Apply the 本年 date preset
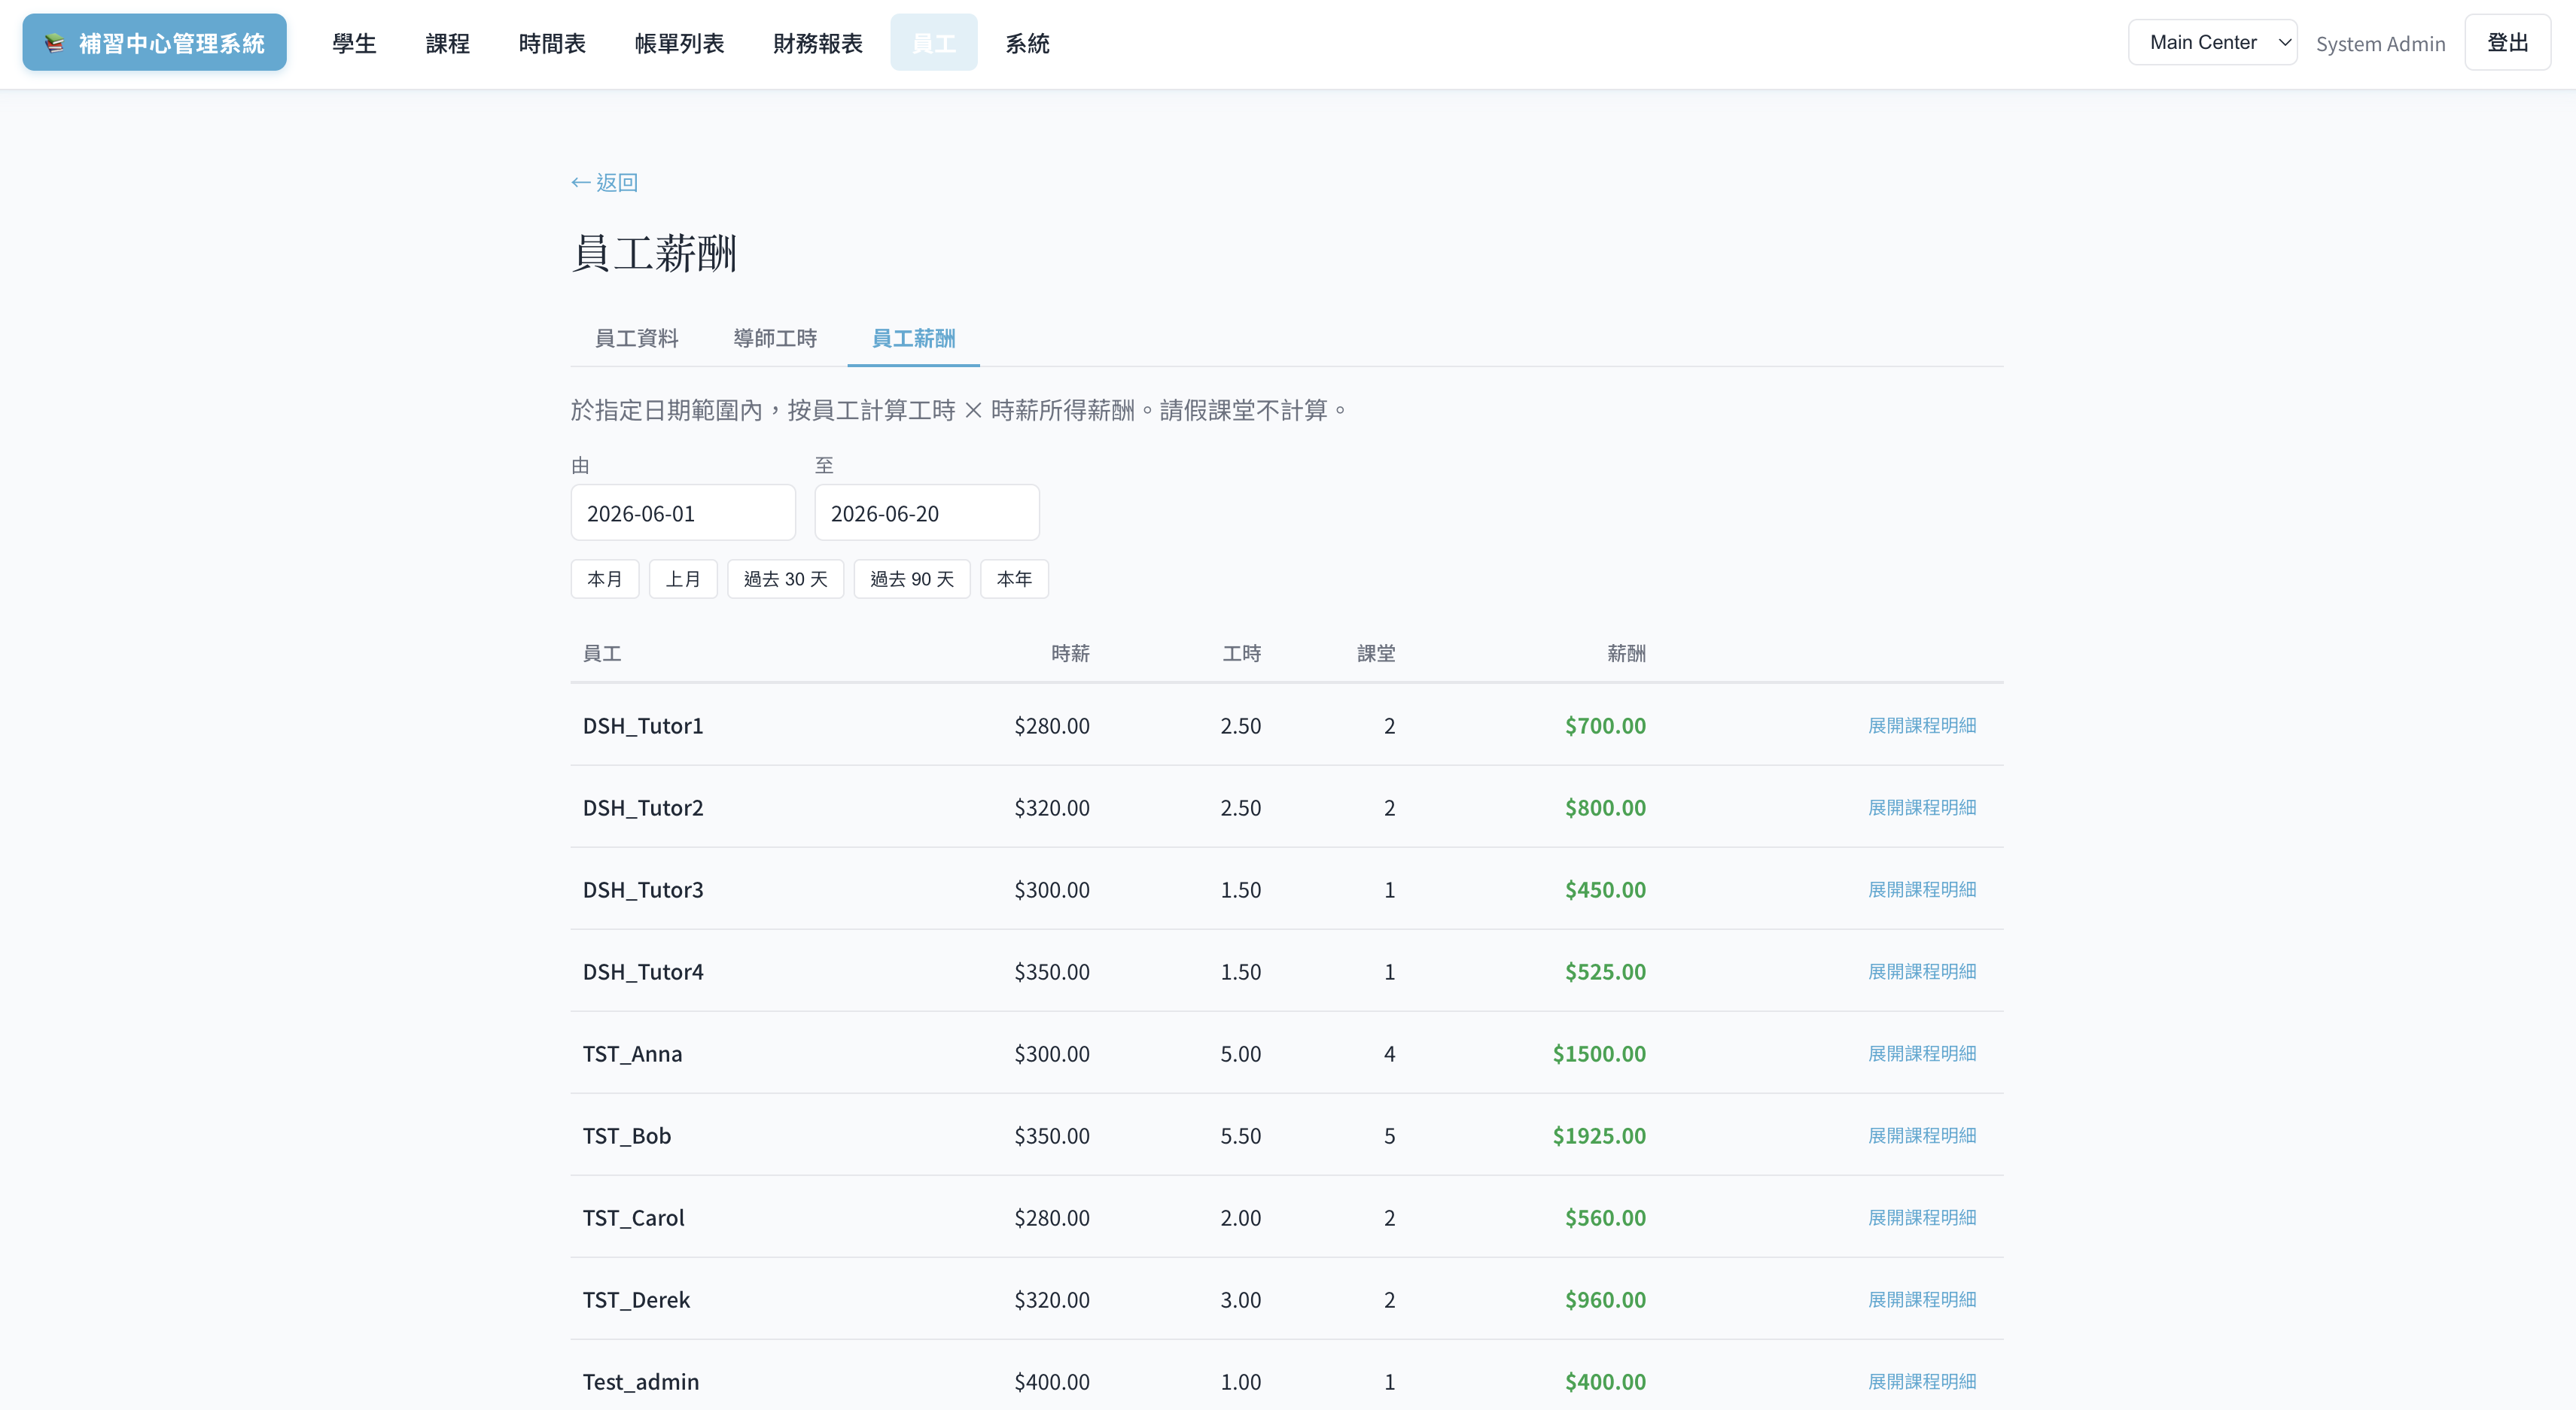2576x1410 pixels. [x=1014, y=579]
